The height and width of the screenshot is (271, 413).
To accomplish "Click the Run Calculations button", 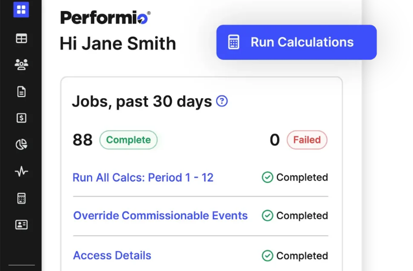I will (296, 42).
